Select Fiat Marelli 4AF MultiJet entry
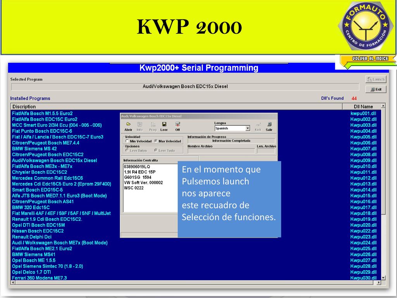Image resolution: width=397 pixels, height=298 pixels. [61, 213]
